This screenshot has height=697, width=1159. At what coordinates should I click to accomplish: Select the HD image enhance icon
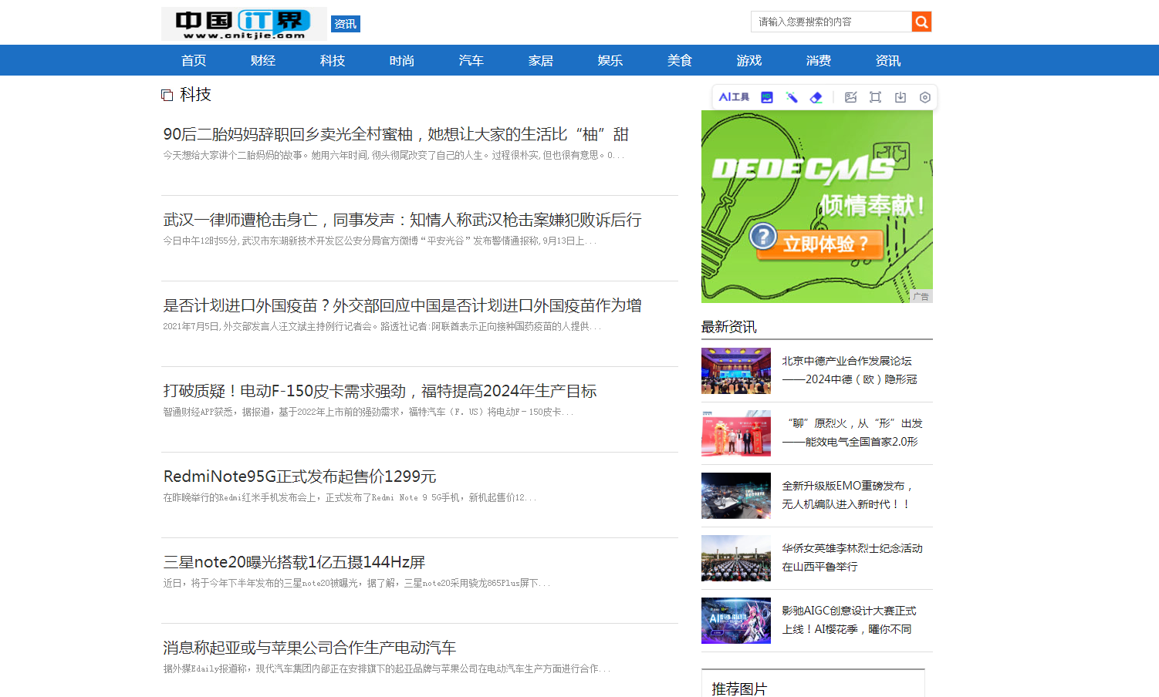pyautogui.click(x=767, y=97)
